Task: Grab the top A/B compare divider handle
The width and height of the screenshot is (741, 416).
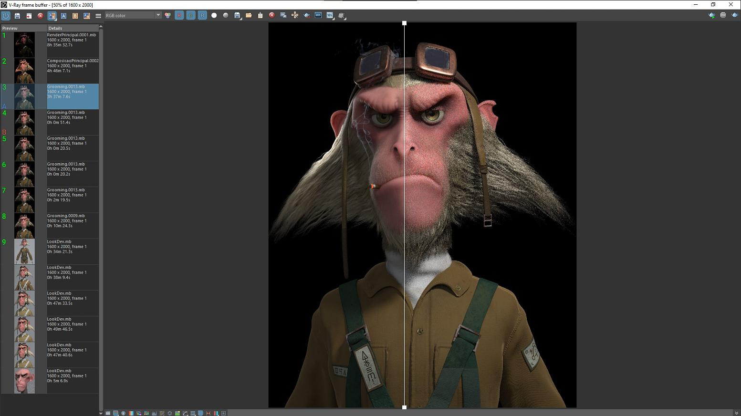Action: click(x=405, y=23)
